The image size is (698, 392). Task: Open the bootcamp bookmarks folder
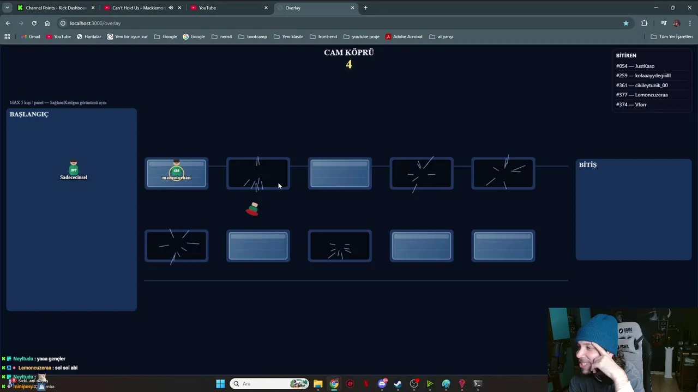(252, 36)
